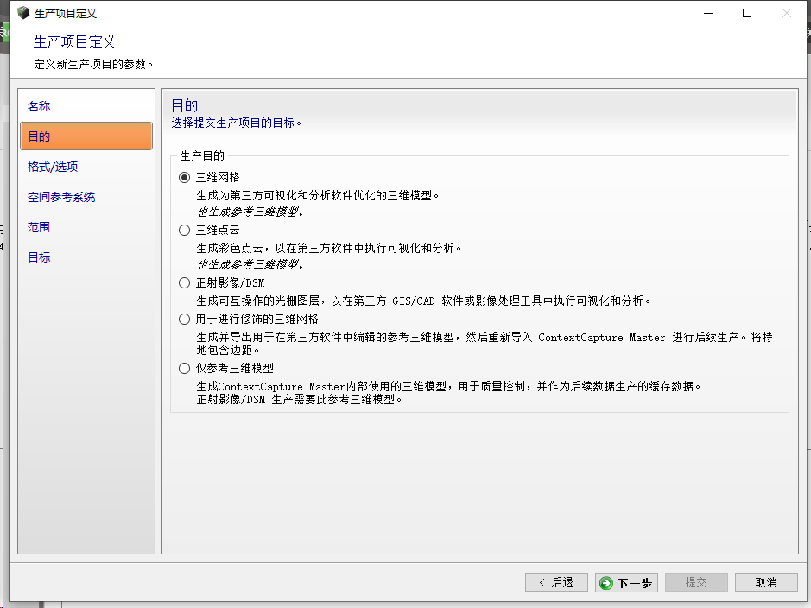This screenshot has height=608, width=811.
Task: Minimize the 生产项目定义 window
Action: tap(708, 13)
